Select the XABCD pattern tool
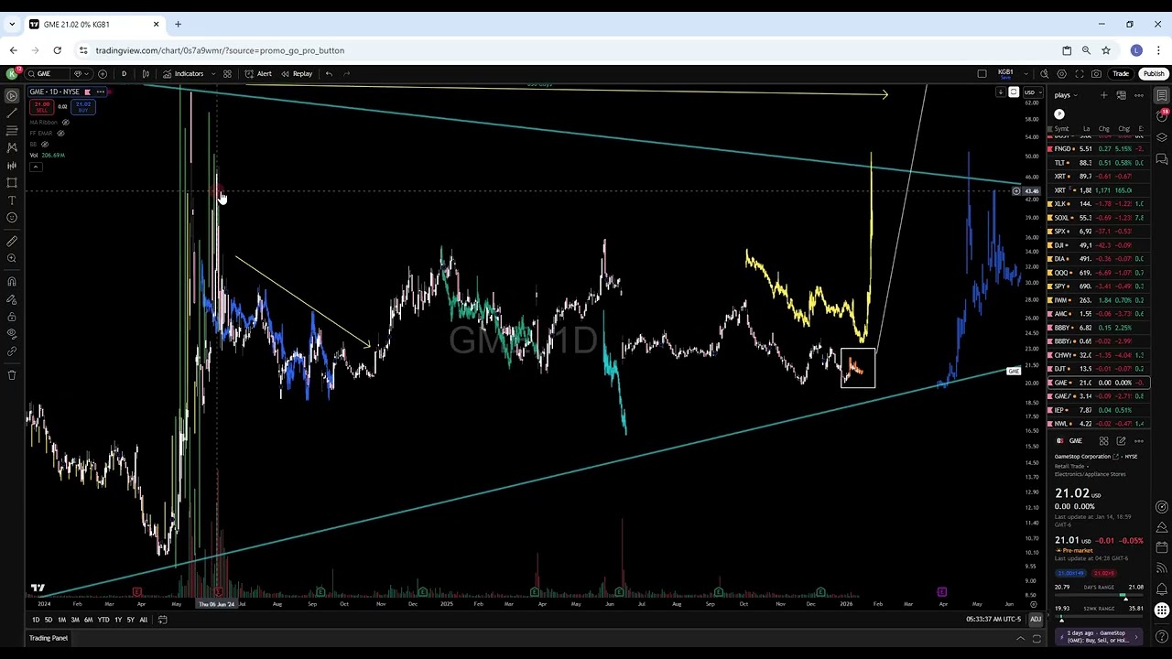 12,147
